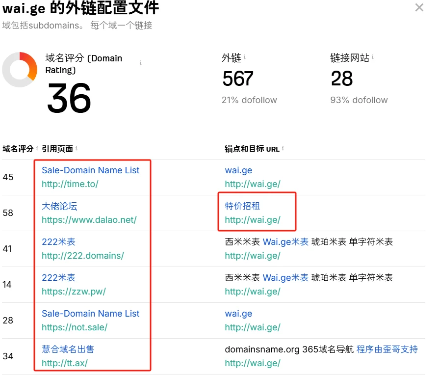The height and width of the screenshot is (375, 439).
Task: Open the http://time.to/ referring page URL
Action: pyautogui.click(x=70, y=184)
